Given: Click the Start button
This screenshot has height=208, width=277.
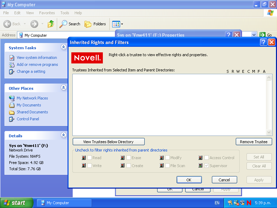Looking at the screenshot, I should [x=17, y=203].
